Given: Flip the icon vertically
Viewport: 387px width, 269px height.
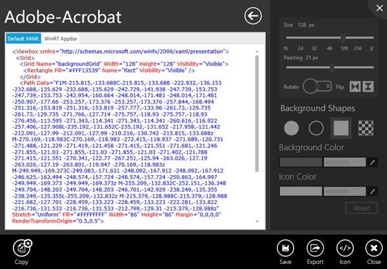Looking at the screenshot, I should point(368,87).
